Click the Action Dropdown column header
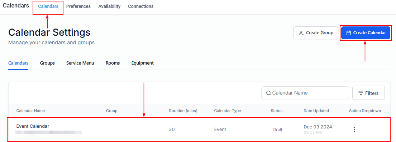396x142 pixels. [365, 111]
